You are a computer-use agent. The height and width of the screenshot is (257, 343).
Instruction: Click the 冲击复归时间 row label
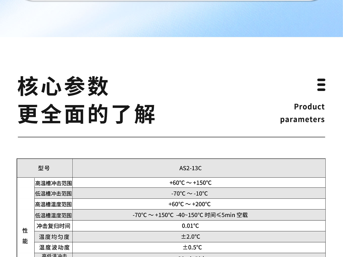pyautogui.click(x=53, y=226)
